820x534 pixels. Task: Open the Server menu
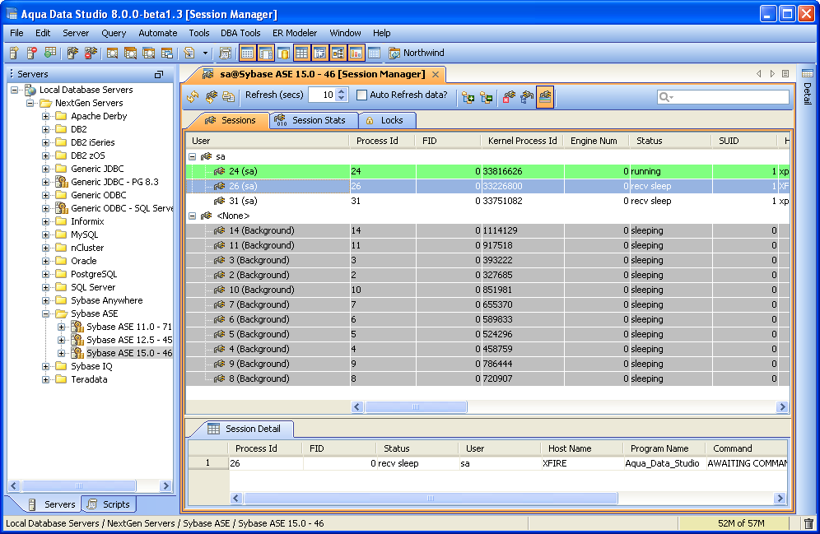coord(76,33)
